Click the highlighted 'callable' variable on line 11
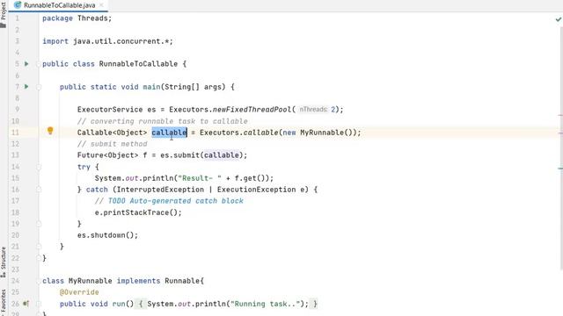Screen dimensions: 563x316 coord(169,133)
